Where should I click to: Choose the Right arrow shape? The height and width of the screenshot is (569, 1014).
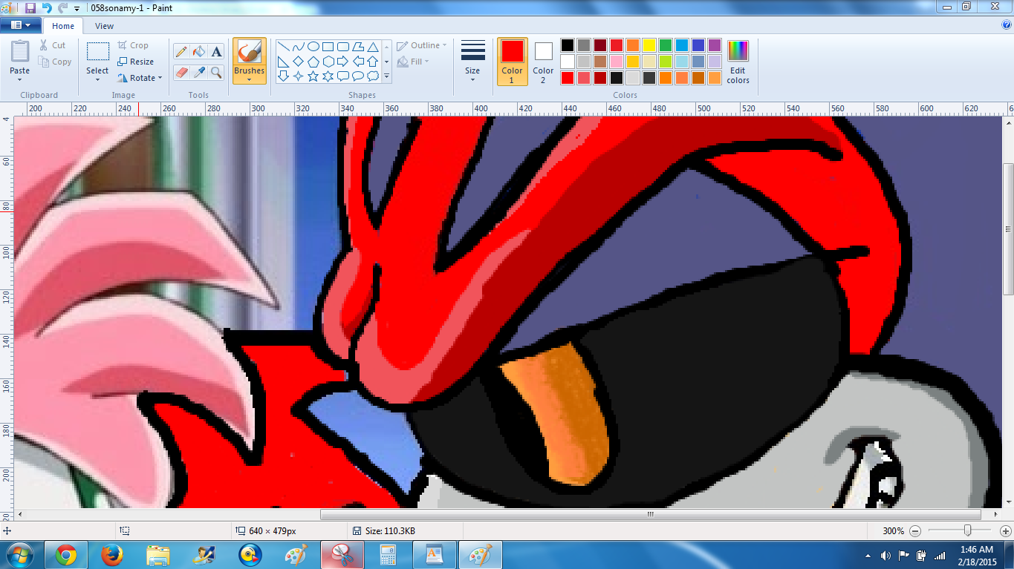coord(342,61)
